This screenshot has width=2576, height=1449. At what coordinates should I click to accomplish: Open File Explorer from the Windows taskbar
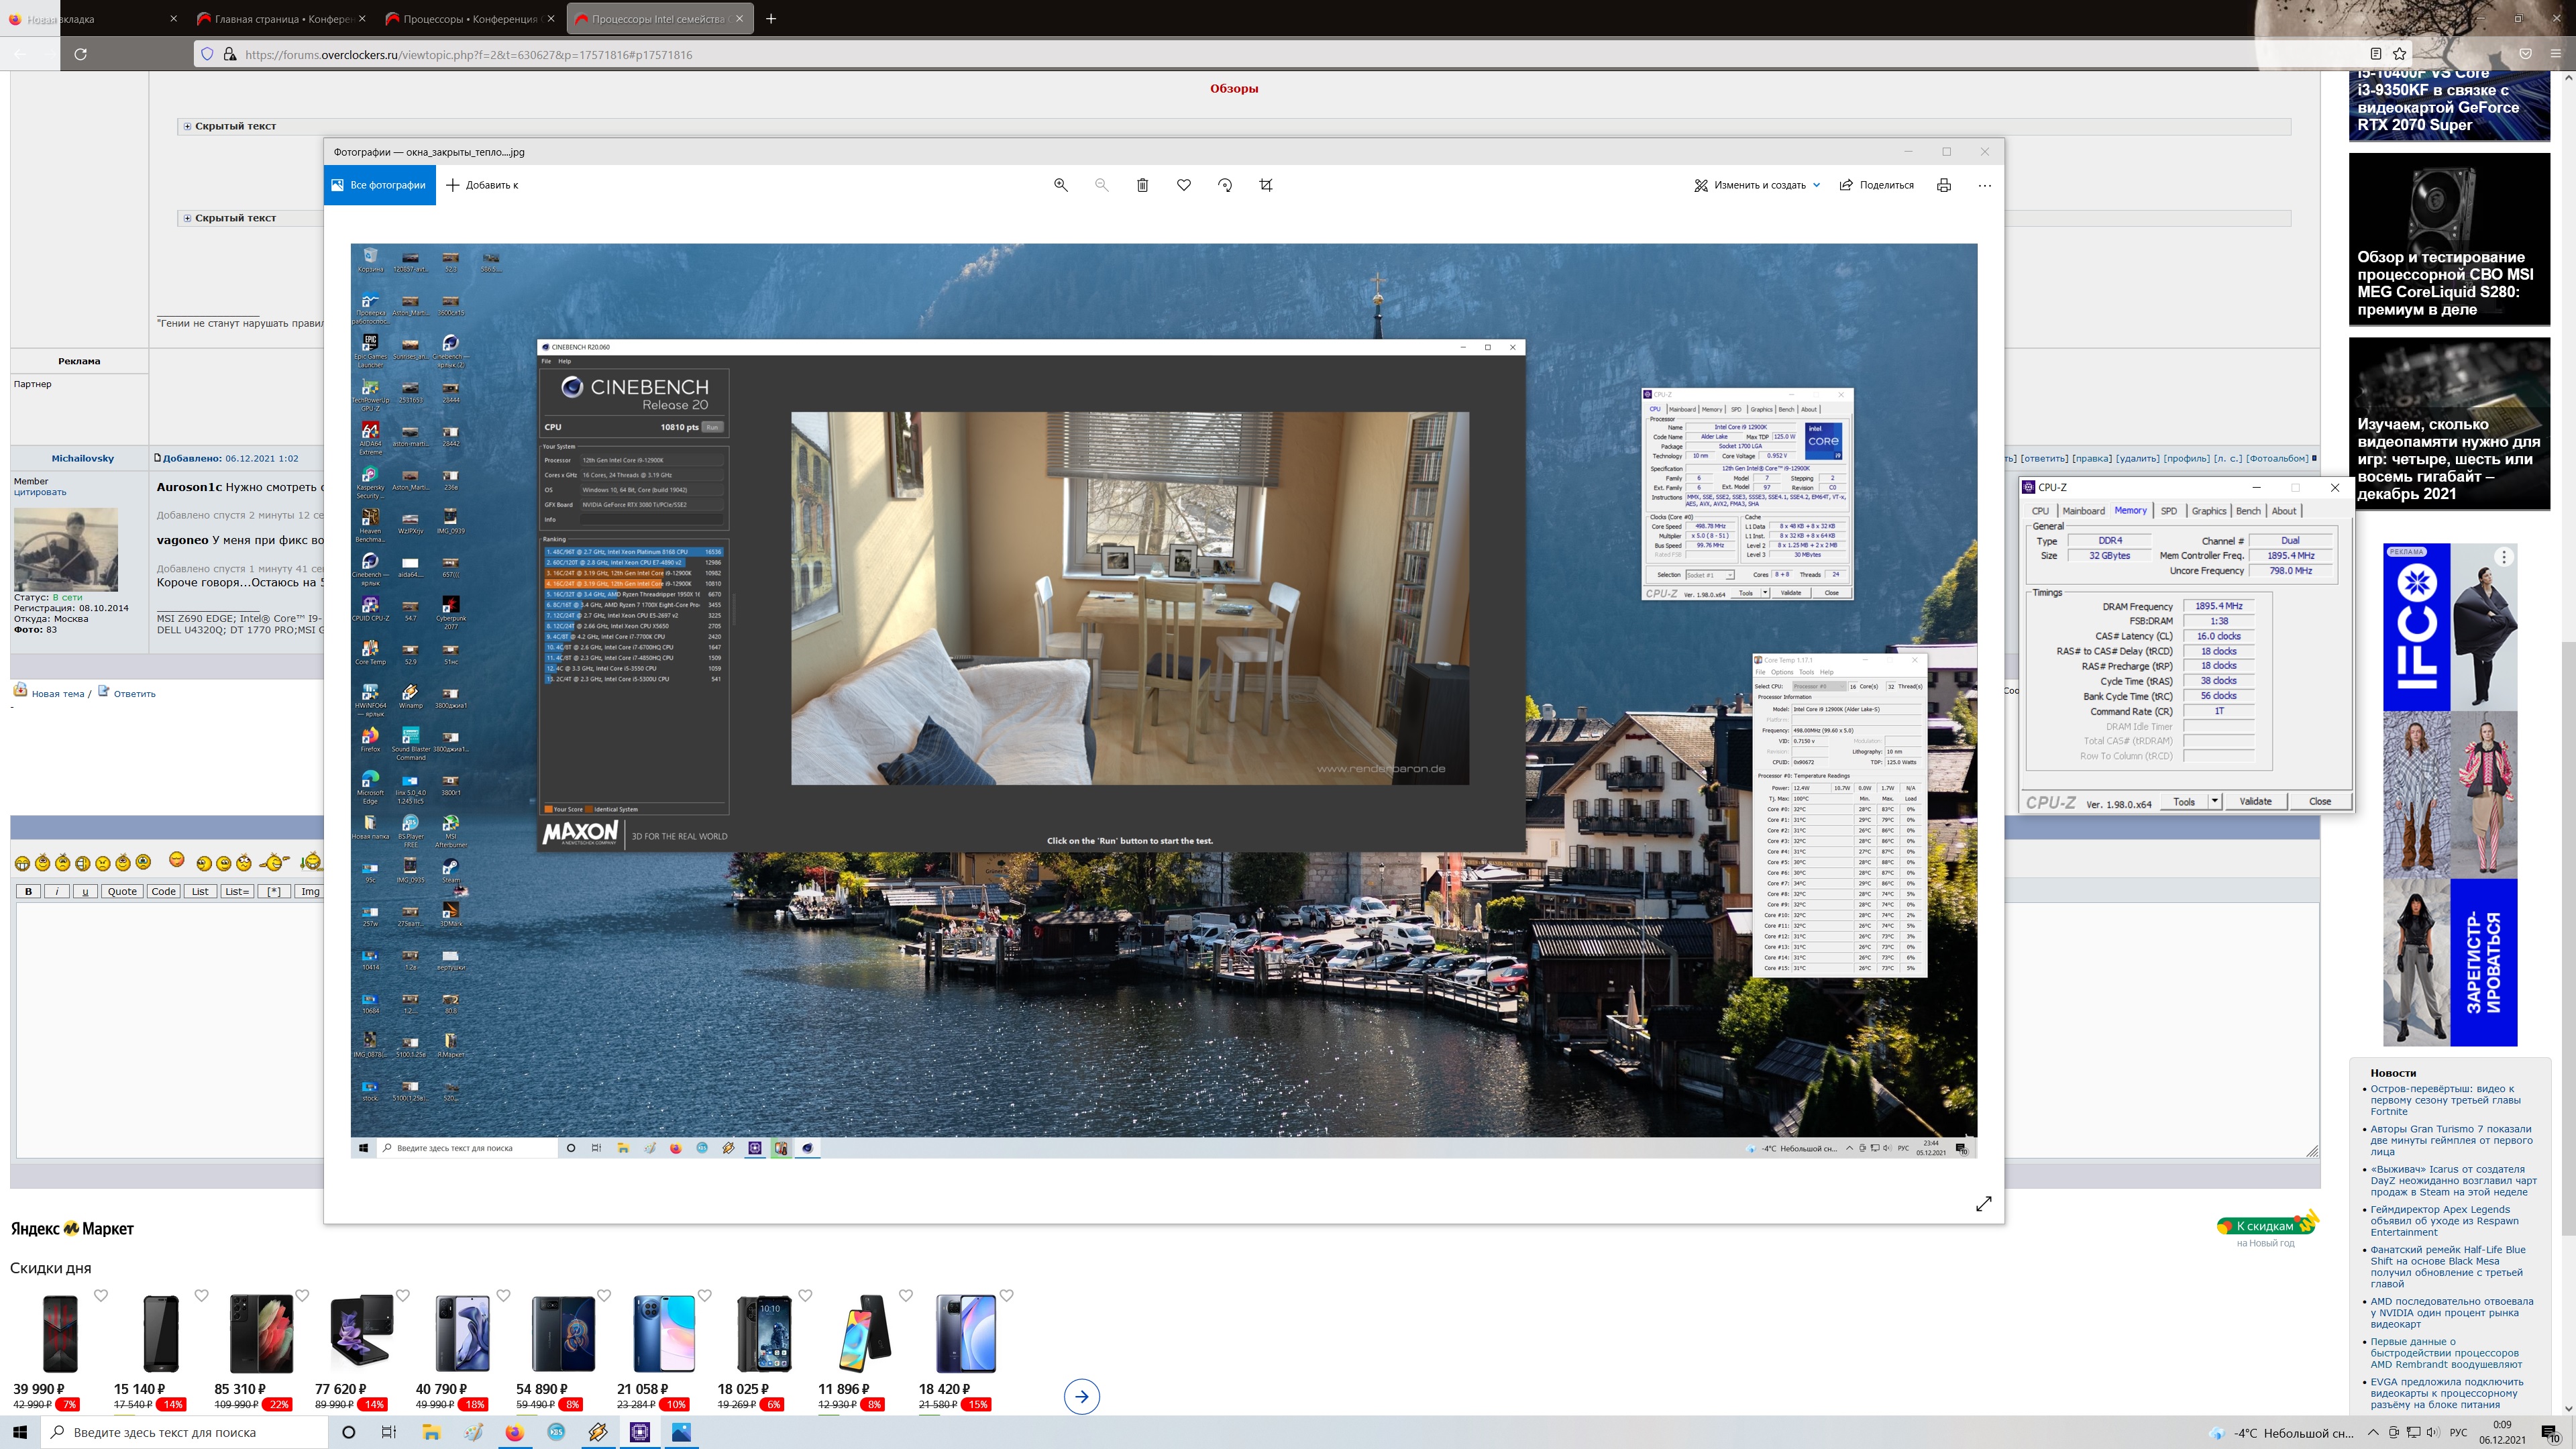click(x=431, y=1432)
